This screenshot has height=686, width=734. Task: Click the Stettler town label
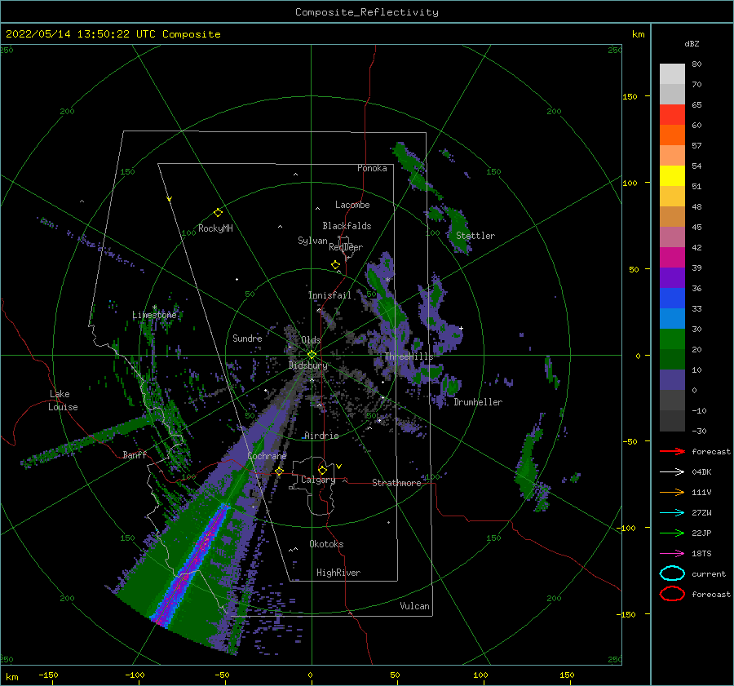[x=475, y=236]
